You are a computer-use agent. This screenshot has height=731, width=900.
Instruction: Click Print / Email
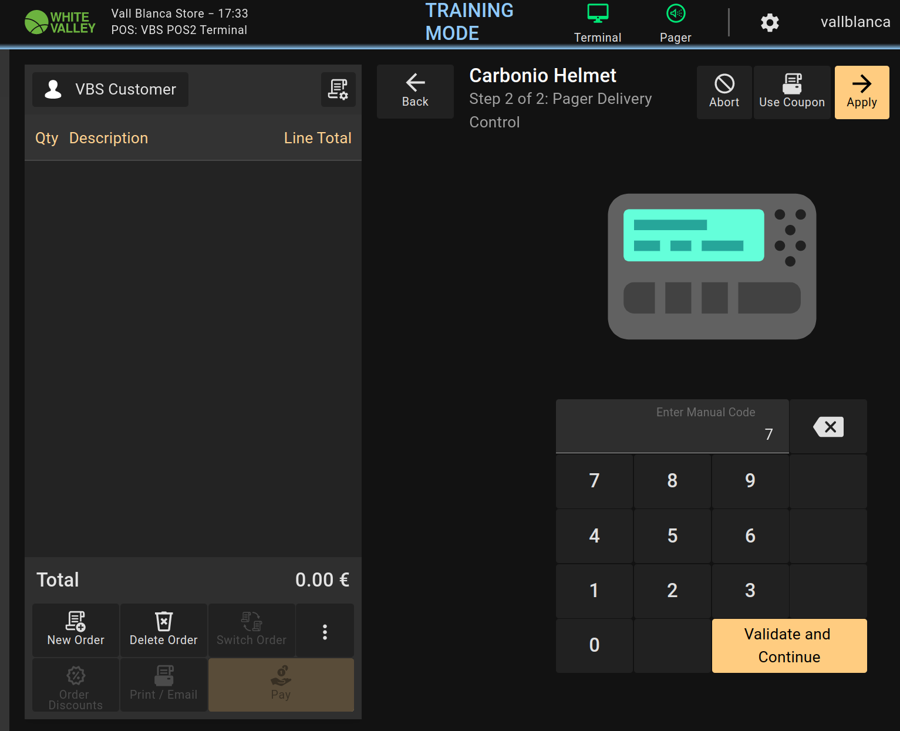coord(164,685)
